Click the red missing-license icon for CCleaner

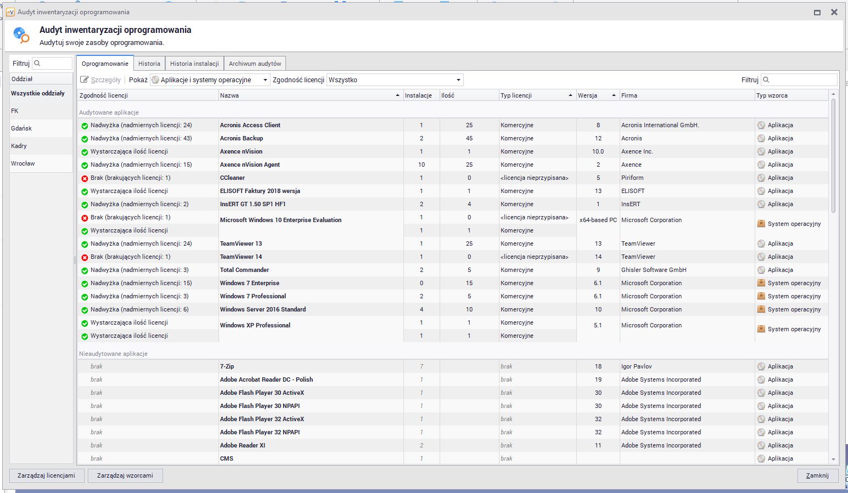pos(85,178)
